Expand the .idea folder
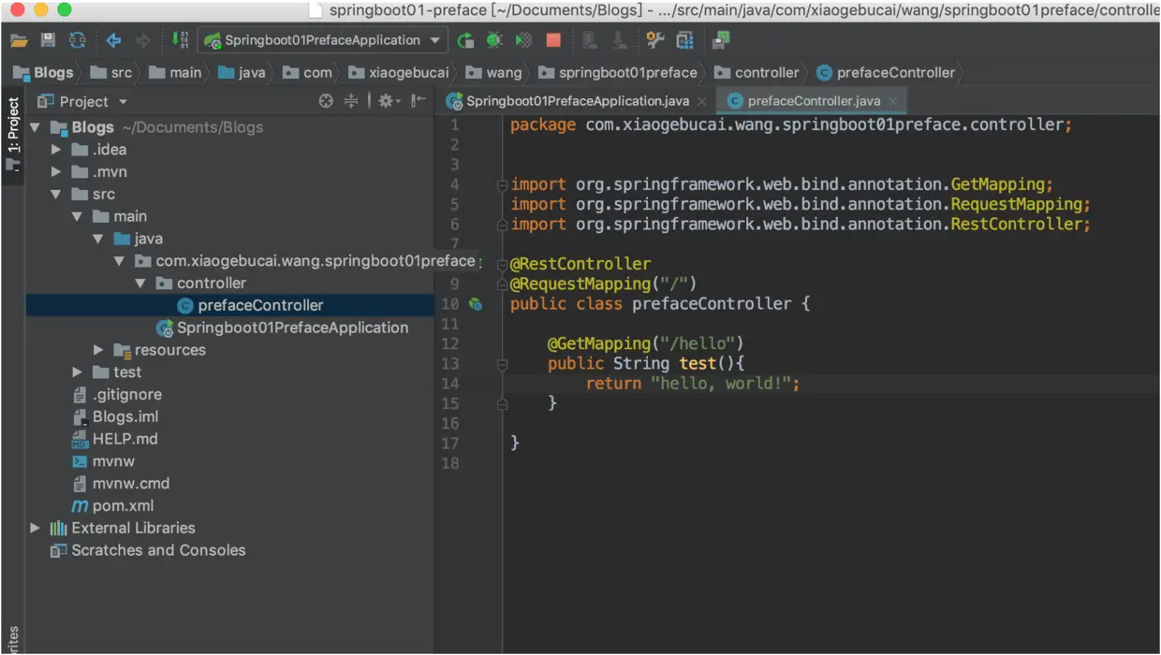1161x655 pixels. click(x=56, y=150)
